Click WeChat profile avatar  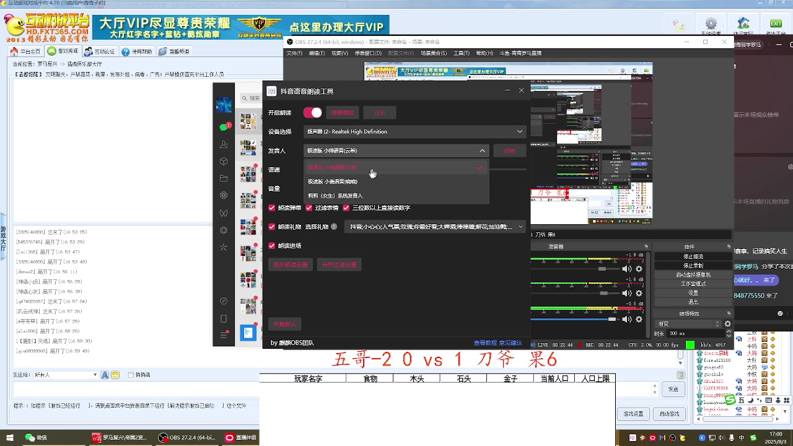tap(224, 104)
